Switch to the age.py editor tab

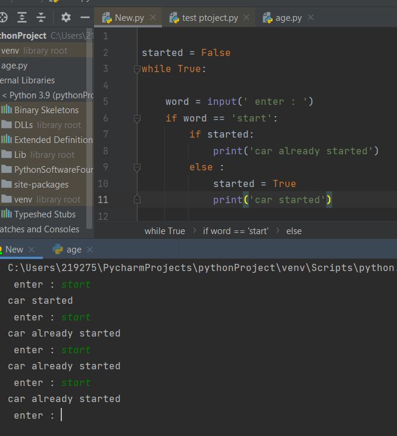click(288, 18)
